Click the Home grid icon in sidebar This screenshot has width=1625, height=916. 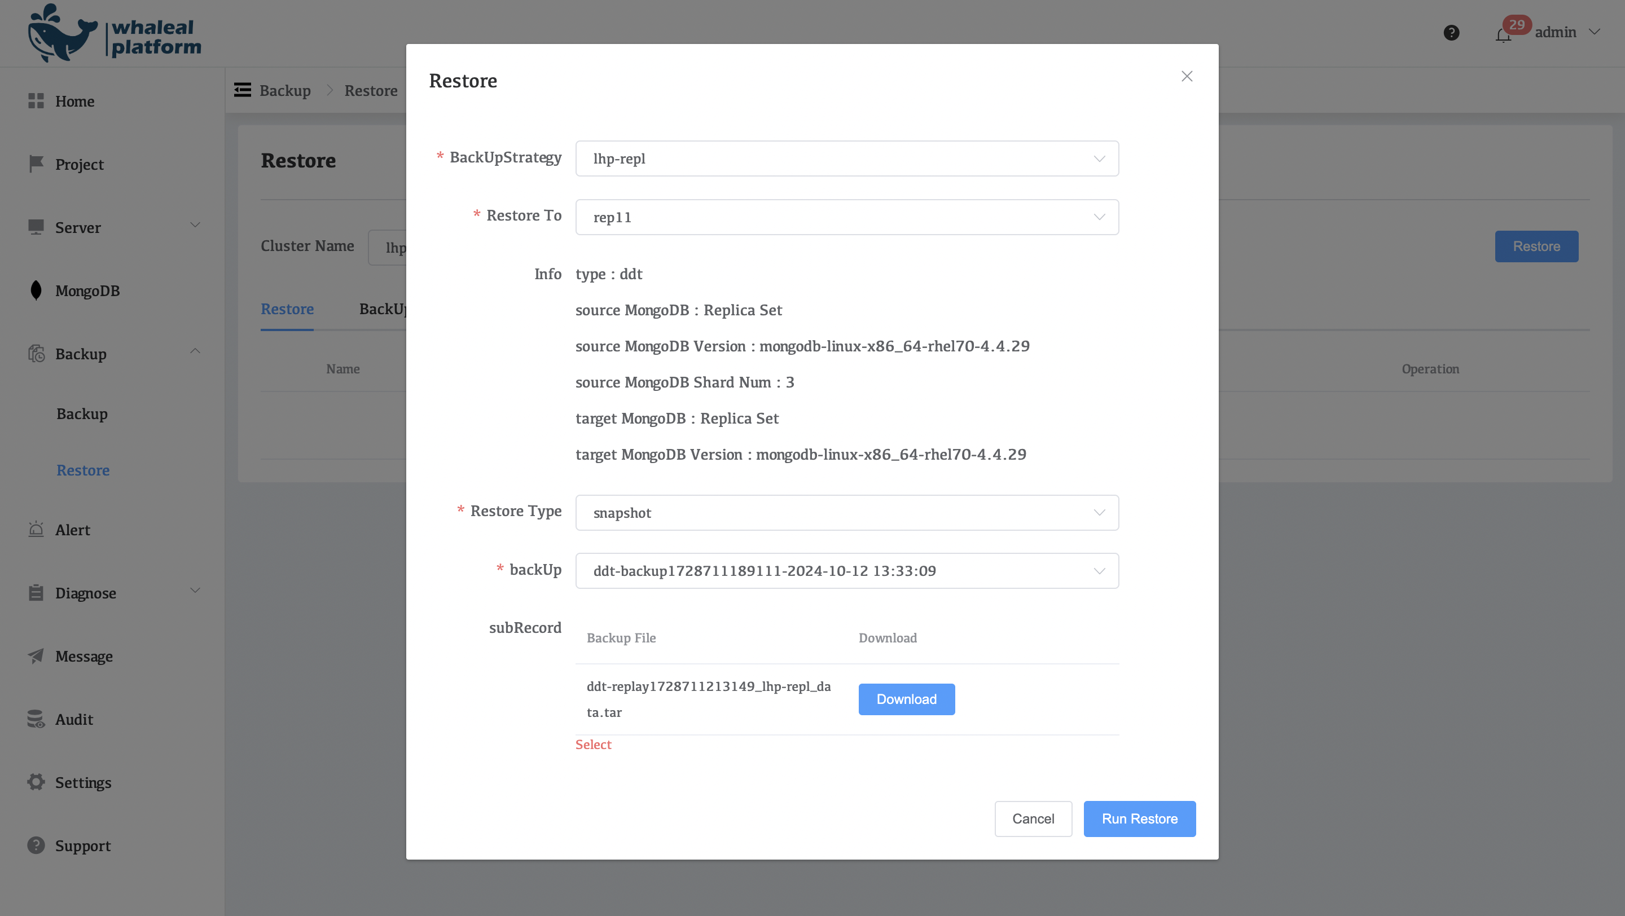pyautogui.click(x=36, y=101)
